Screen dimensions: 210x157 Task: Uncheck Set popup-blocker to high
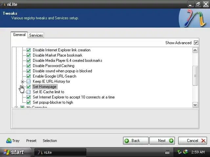tap(29, 102)
